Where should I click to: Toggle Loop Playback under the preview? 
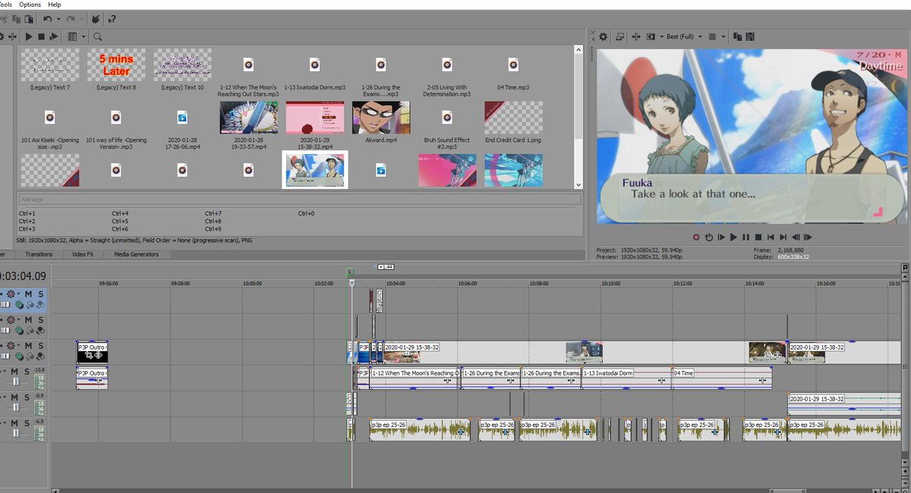[x=709, y=237]
